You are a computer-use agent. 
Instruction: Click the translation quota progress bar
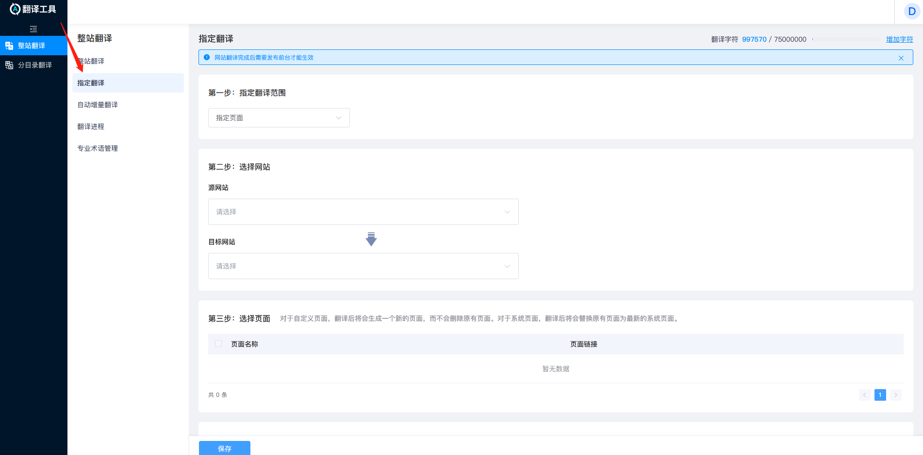[847, 39]
